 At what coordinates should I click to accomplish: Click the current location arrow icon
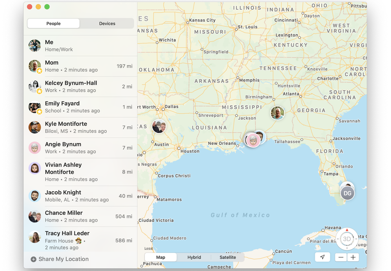click(x=323, y=257)
